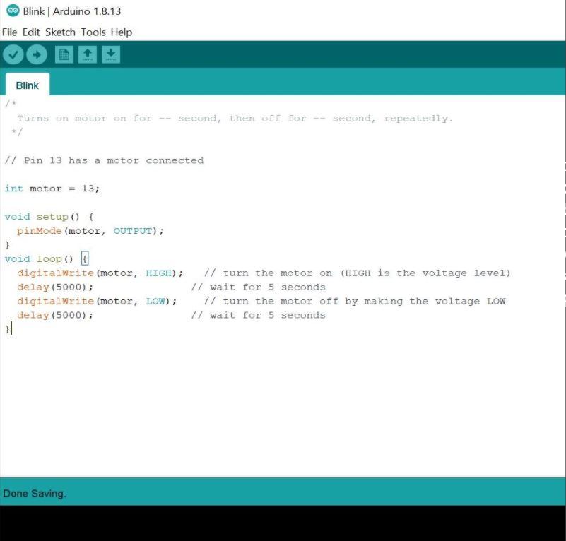
Task: Open the Help menu
Action: coord(120,32)
